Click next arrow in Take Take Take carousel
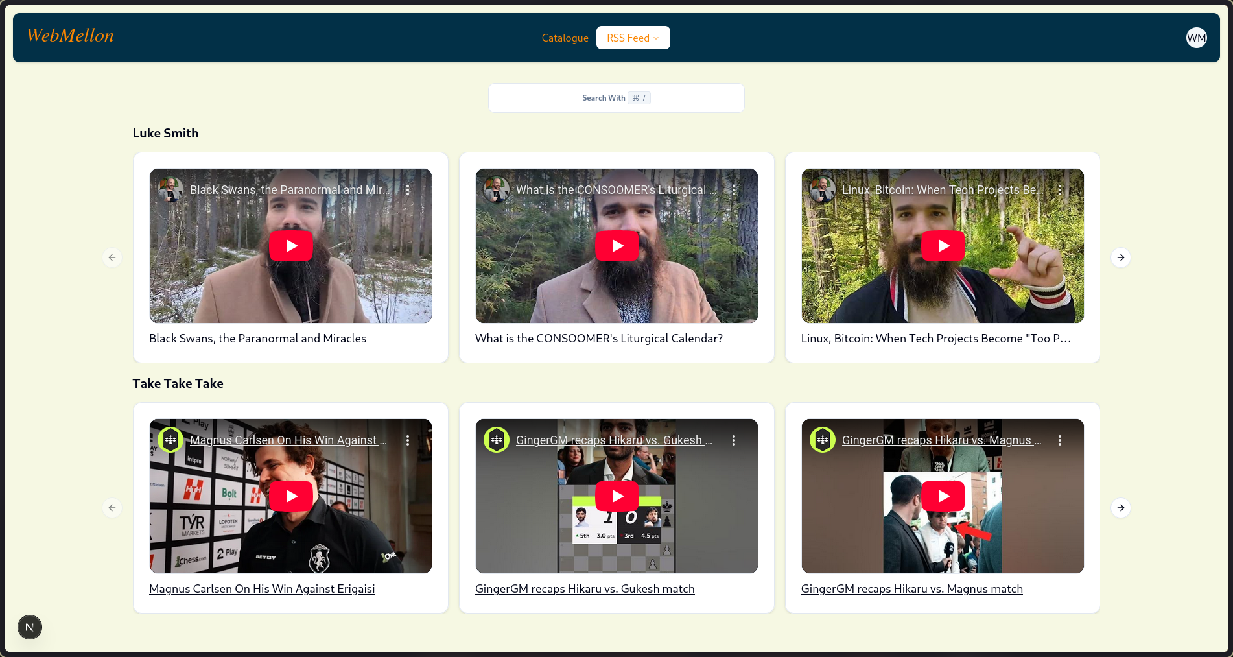 tap(1121, 508)
